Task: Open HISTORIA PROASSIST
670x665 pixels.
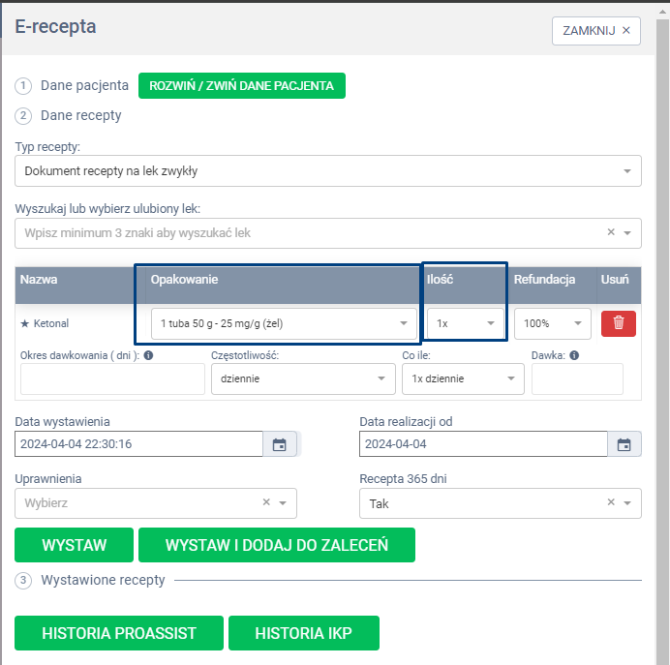Action: (119, 633)
